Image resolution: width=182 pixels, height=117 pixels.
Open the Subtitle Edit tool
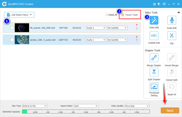tap(154, 36)
